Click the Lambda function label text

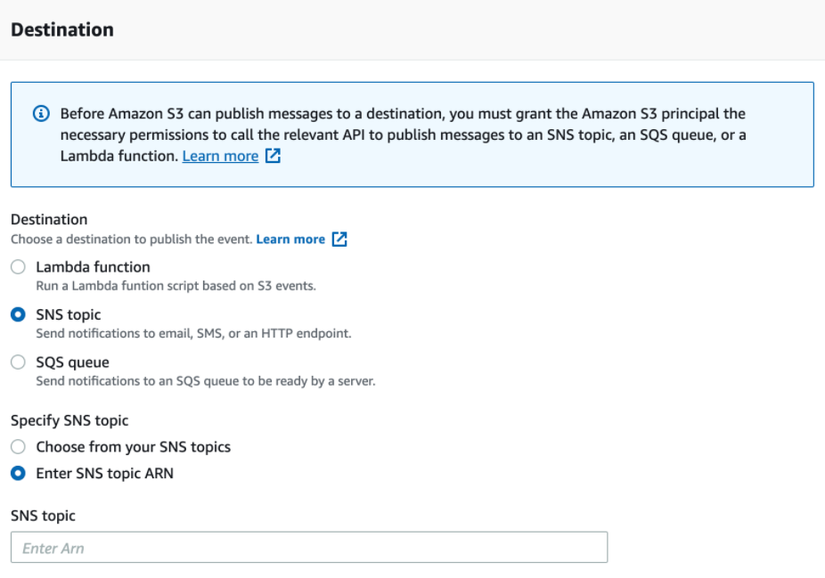94,267
